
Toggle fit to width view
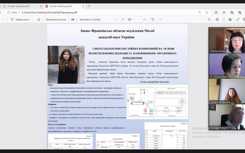click(130, 20)
